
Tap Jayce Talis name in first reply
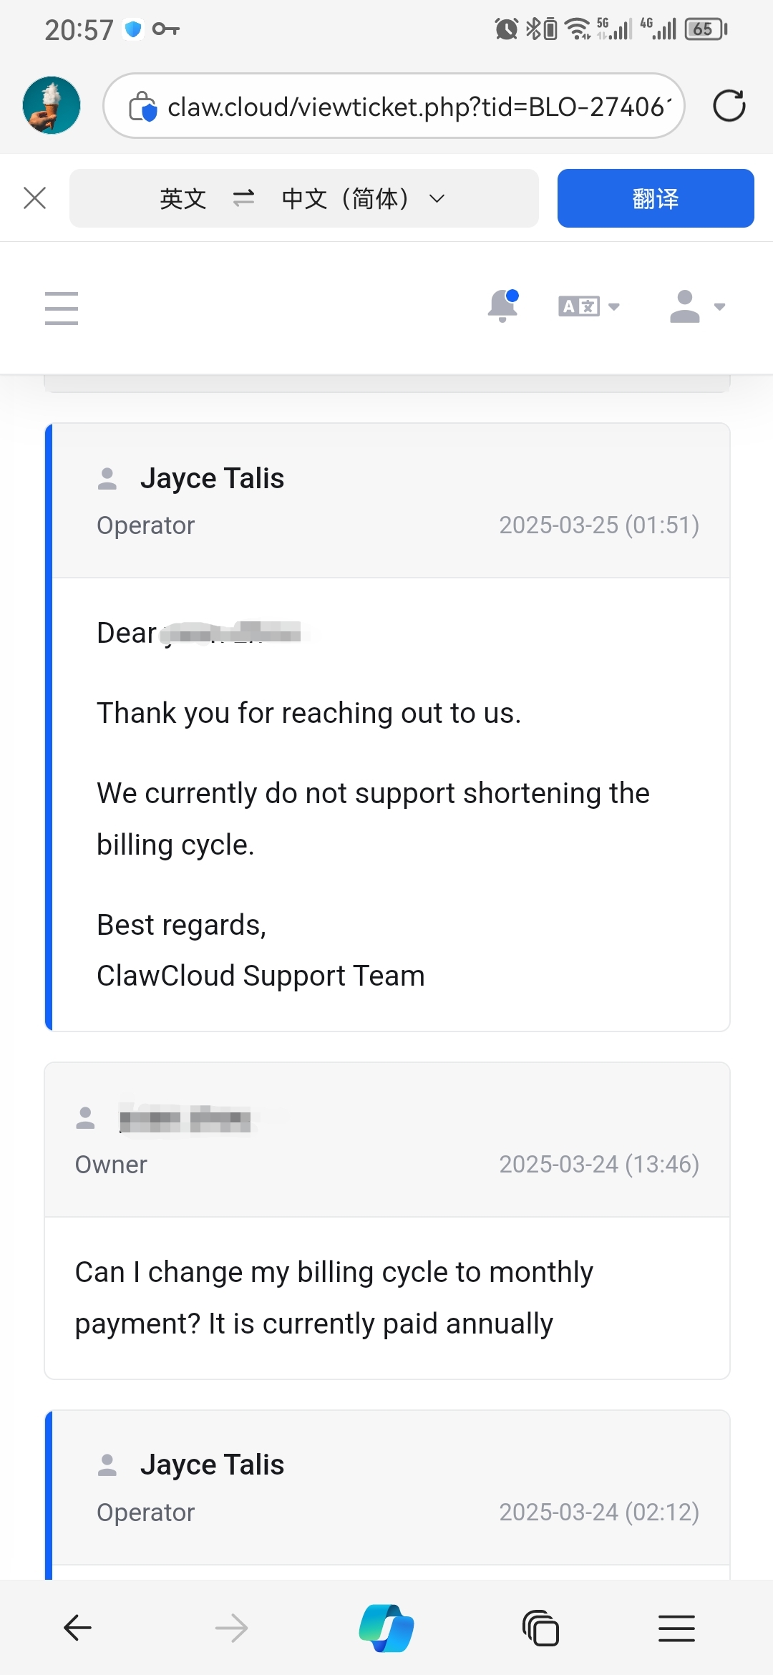pos(212,478)
